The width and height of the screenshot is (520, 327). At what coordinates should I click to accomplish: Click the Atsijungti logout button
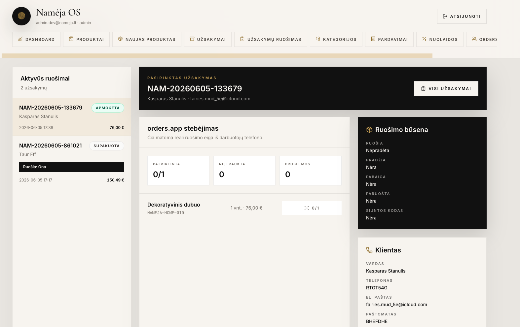coord(462,16)
